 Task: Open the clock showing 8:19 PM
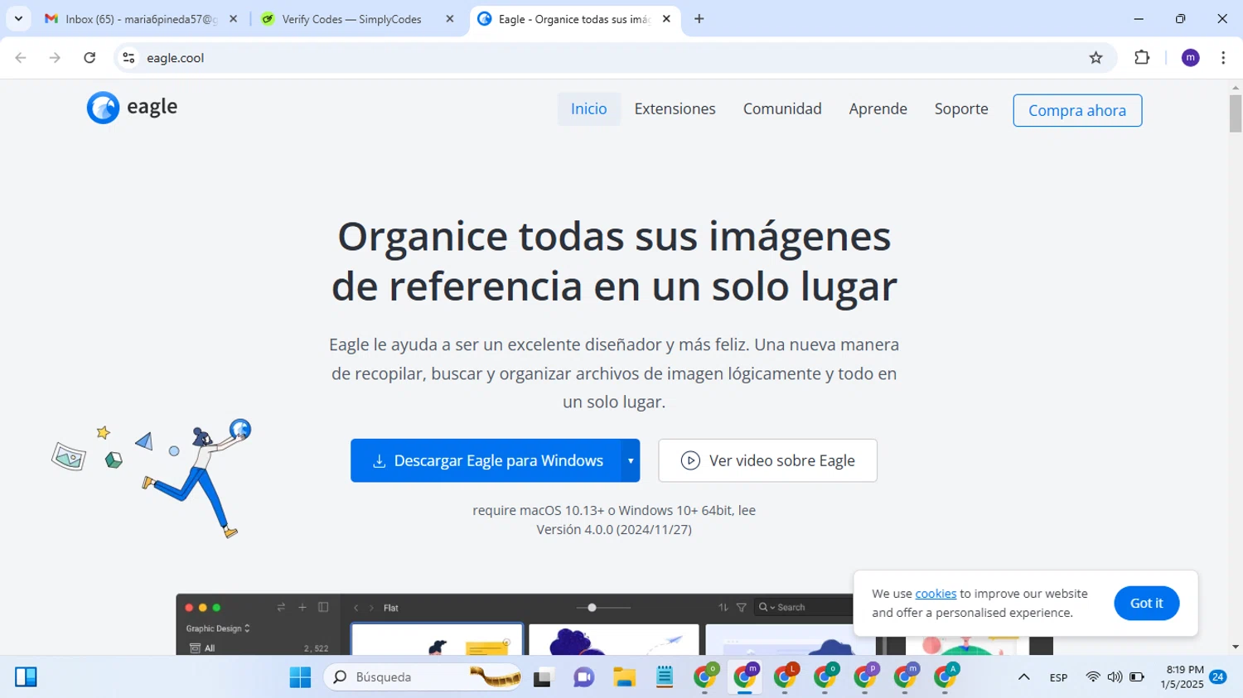pos(1183,677)
